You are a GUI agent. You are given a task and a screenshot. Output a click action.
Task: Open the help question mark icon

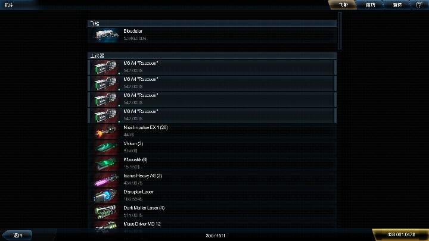419,5
